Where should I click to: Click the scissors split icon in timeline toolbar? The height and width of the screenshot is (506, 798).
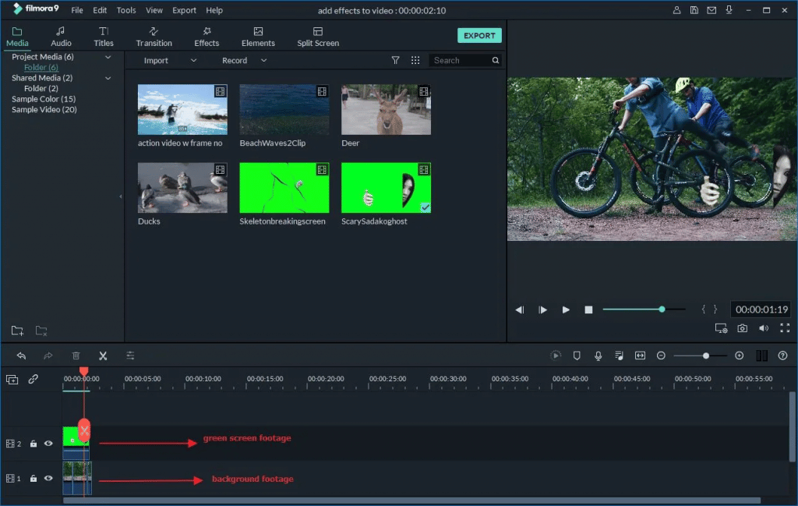pos(103,356)
